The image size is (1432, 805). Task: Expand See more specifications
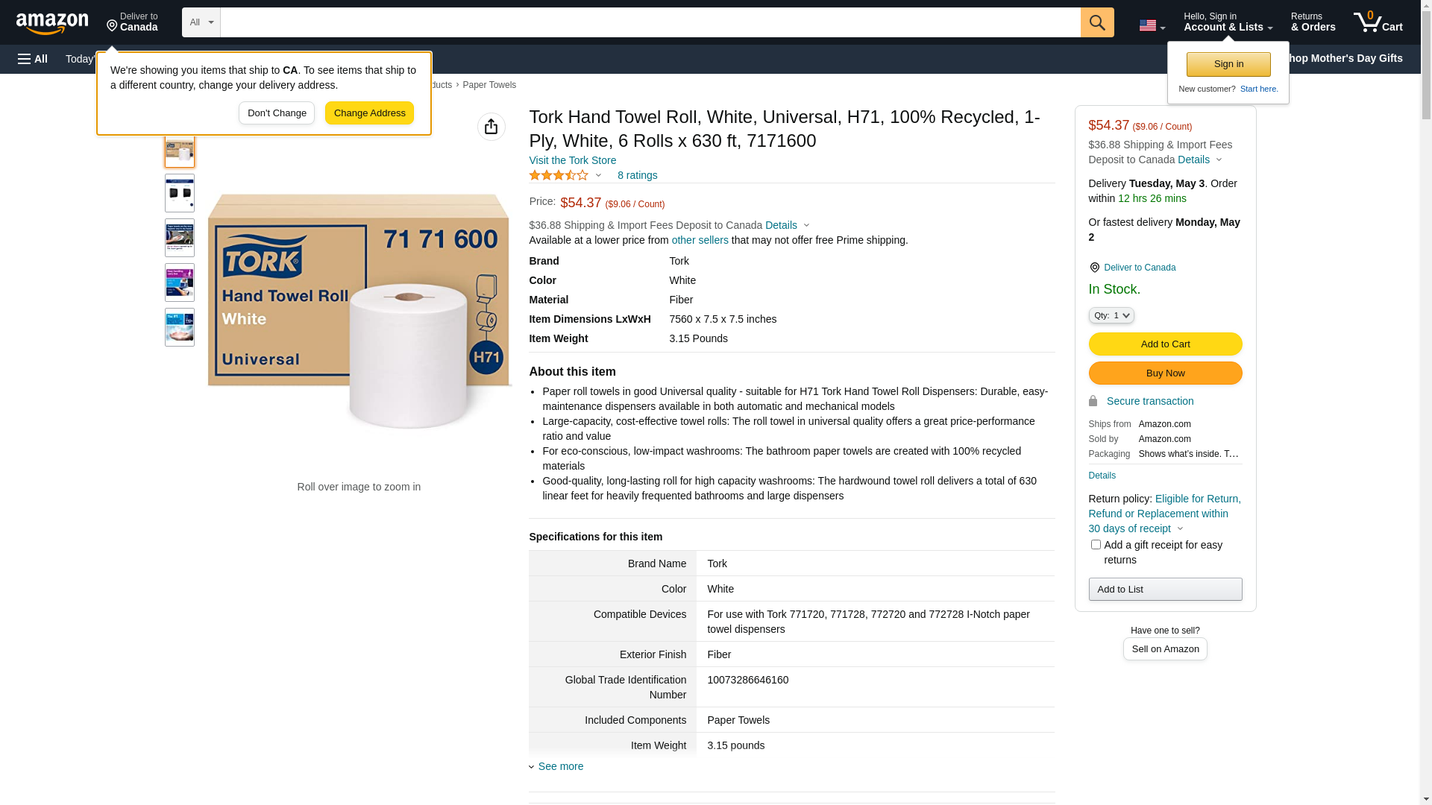(x=560, y=766)
